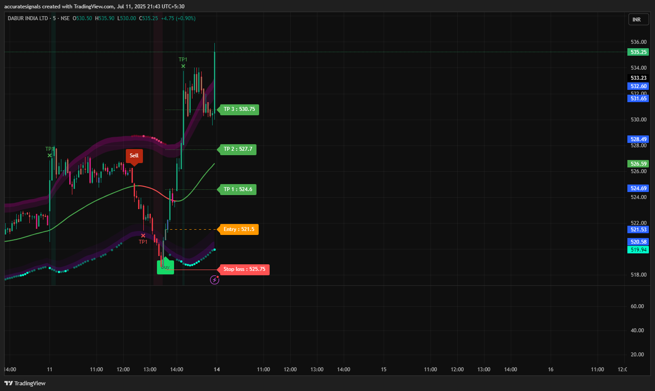Viewport: 655px width, 391px height.
Task: Click the TP 2 : 527.7 target label
Action: 237,149
